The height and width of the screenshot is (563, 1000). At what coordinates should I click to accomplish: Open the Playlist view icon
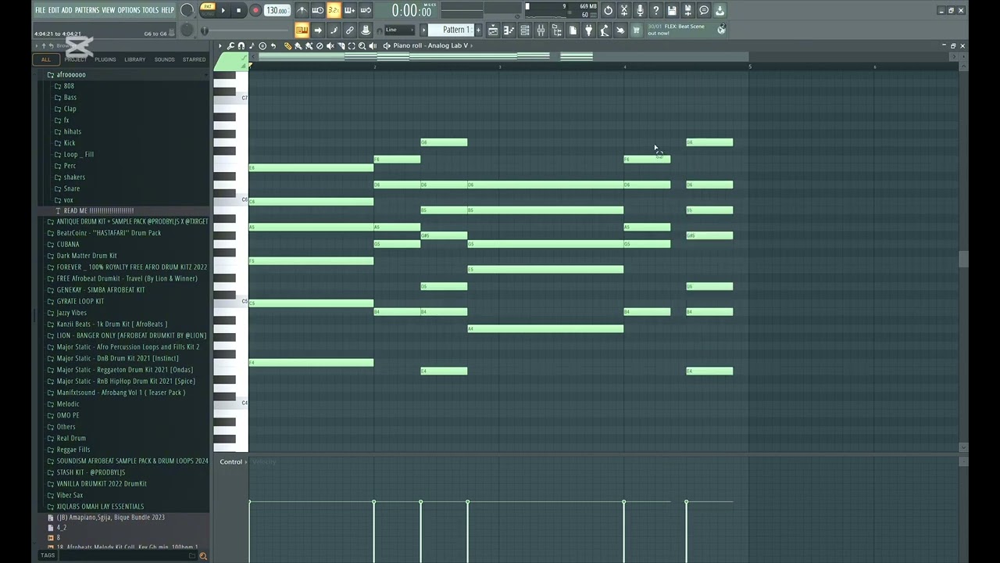click(x=493, y=30)
